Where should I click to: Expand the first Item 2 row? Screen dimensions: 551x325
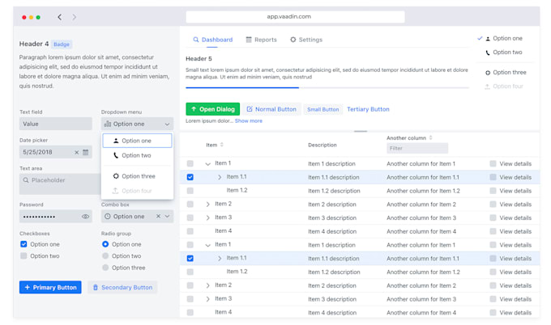pyautogui.click(x=207, y=204)
